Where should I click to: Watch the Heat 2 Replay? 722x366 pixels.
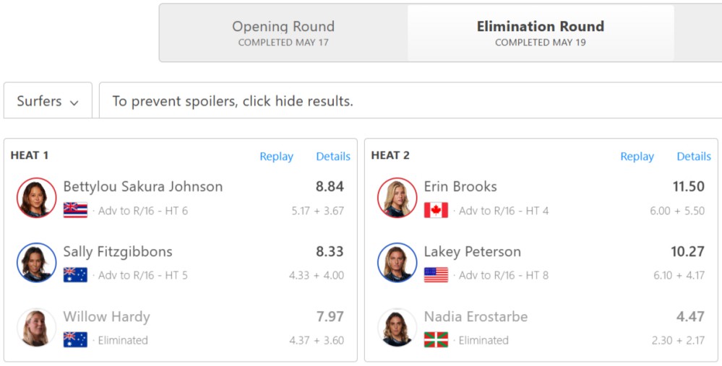click(637, 157)
